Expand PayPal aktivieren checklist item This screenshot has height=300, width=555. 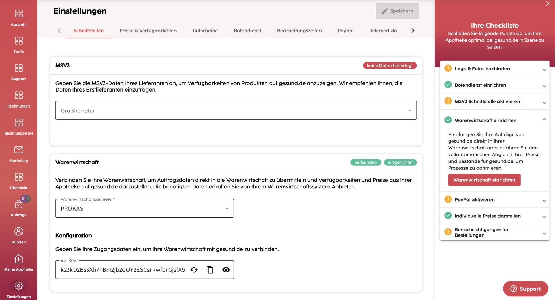tap(544, 201)
